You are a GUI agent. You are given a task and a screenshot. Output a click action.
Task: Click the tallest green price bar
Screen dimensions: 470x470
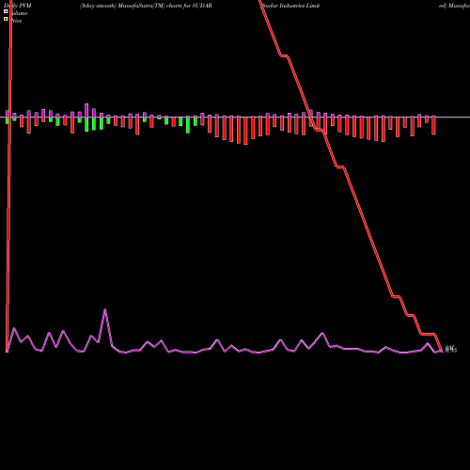(x=188, y=125)
